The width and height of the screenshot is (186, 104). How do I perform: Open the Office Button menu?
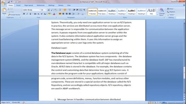tap(3, 3)
